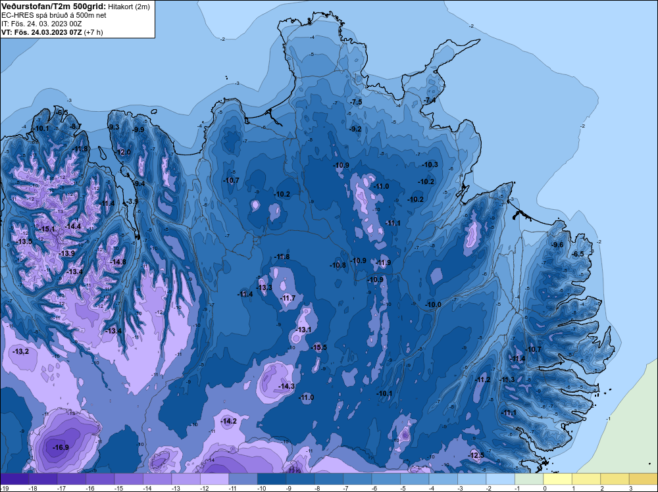The width and height of the screenshot is (658, 492).
Task: Click the -12.0 temperature label
Action: [123, 152]
